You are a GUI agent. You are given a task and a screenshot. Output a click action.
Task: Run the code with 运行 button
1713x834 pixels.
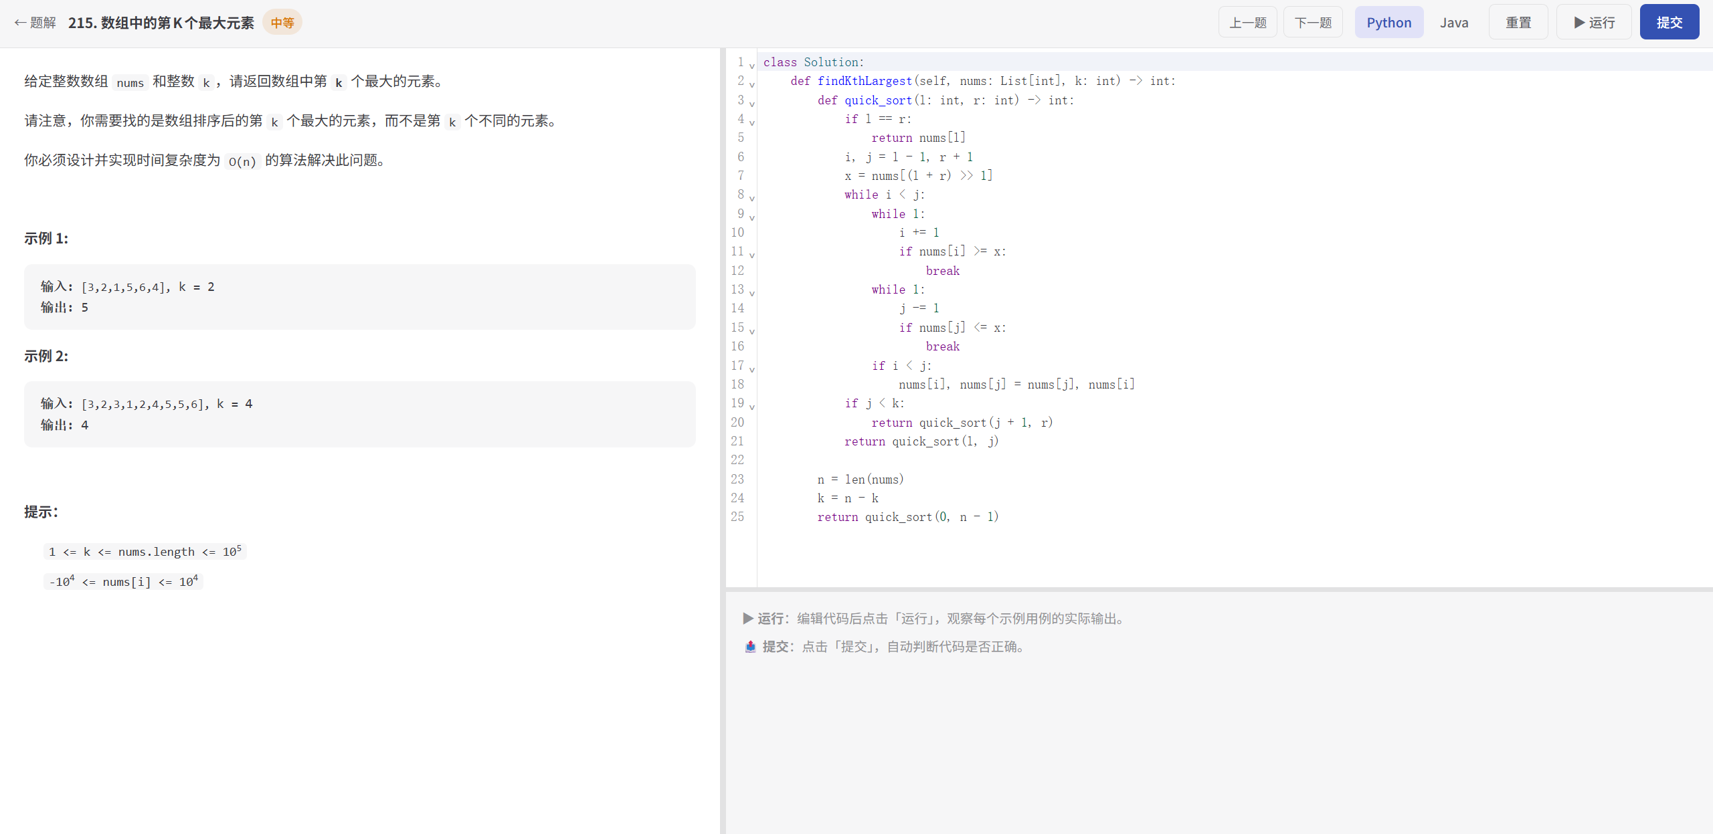[x=1594, y=23]
